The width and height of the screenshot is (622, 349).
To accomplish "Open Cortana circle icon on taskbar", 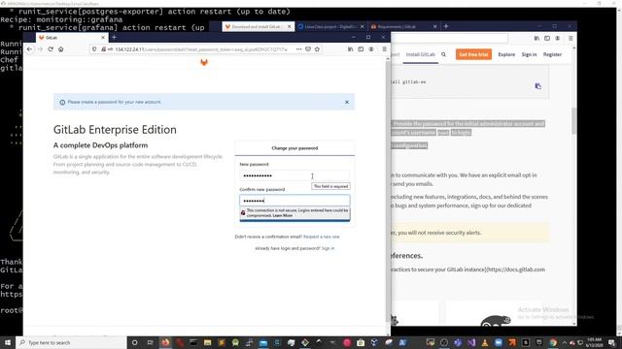I will click(134, 342).
